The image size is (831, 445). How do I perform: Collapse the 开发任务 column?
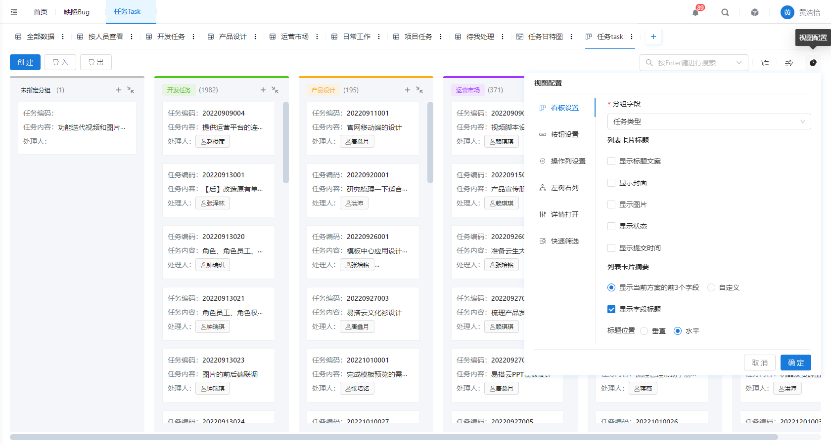[x=275, y=90]
